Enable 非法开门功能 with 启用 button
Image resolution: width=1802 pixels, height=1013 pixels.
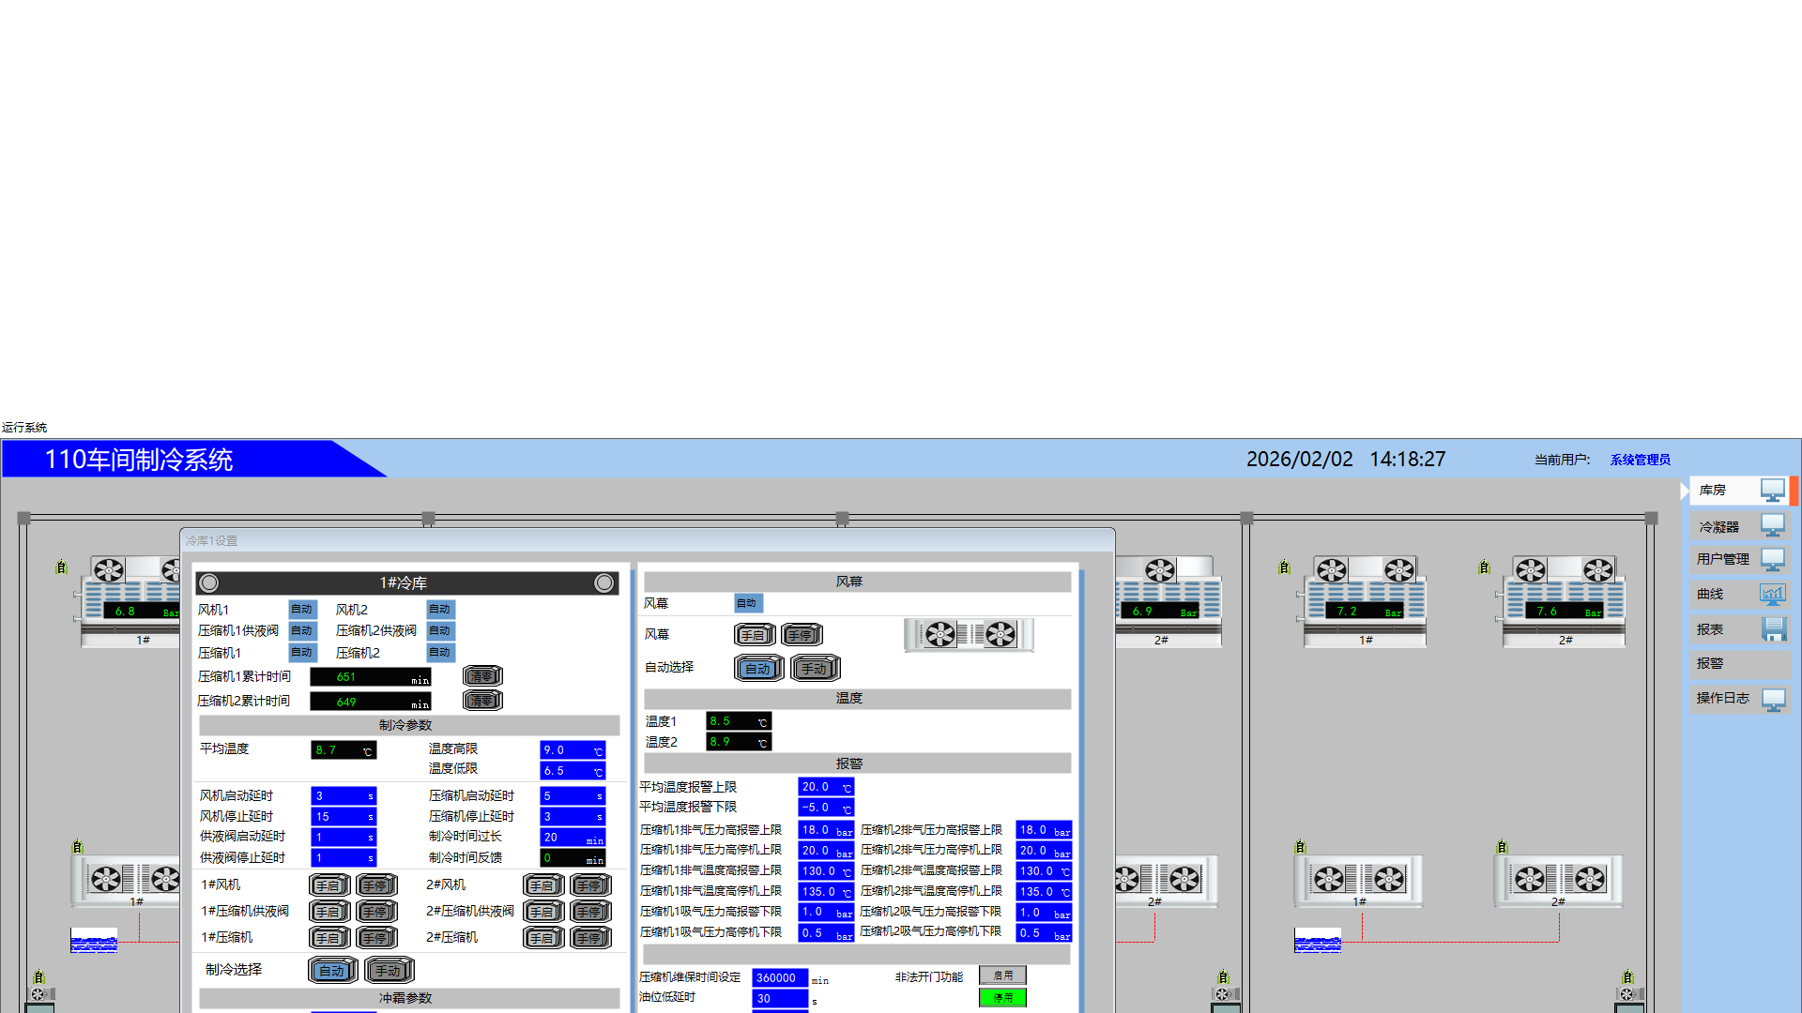point(1002,976)
